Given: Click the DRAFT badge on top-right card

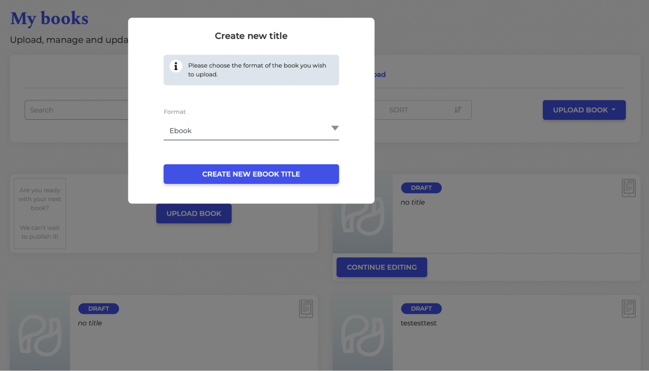Looking at the screenshot, I should coord(420,188).
